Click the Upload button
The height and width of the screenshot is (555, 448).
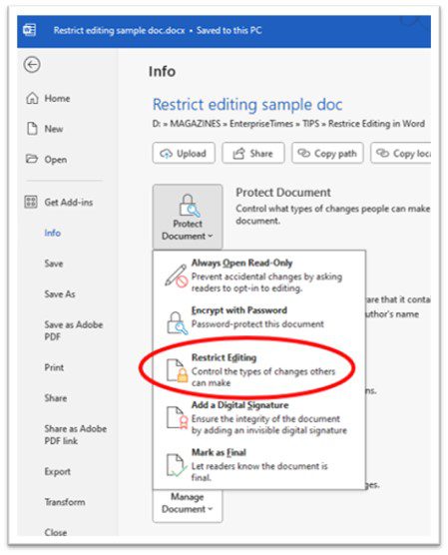click(x=184, y=154)
